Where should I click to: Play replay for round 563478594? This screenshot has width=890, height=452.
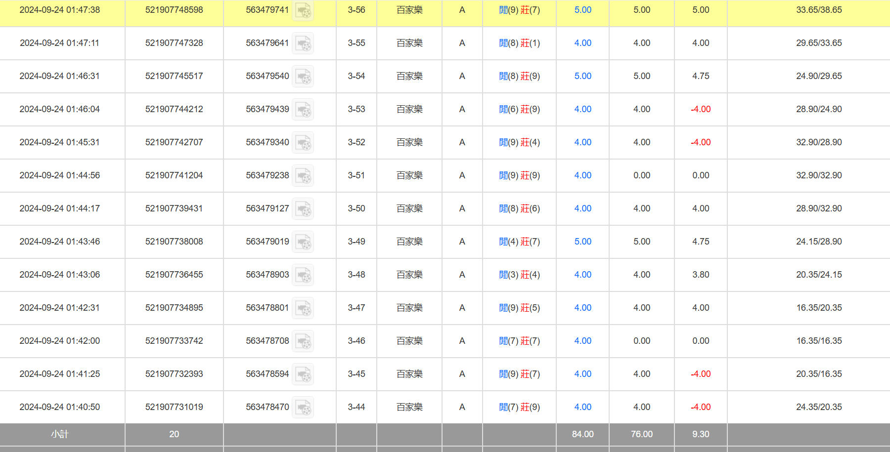[x=303, y=374]
